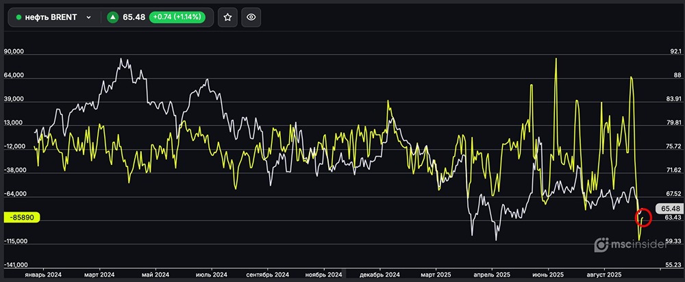Click the 90,000 left axis label
The width and height of the screenshot is (685, 282).
click(x=14, y=51)
